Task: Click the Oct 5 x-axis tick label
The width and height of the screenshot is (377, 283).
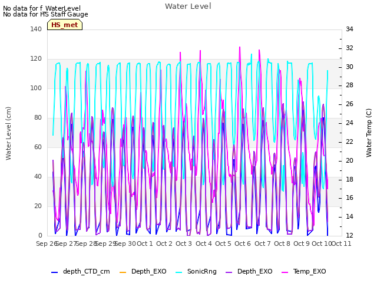Action: tap(223, 243)
